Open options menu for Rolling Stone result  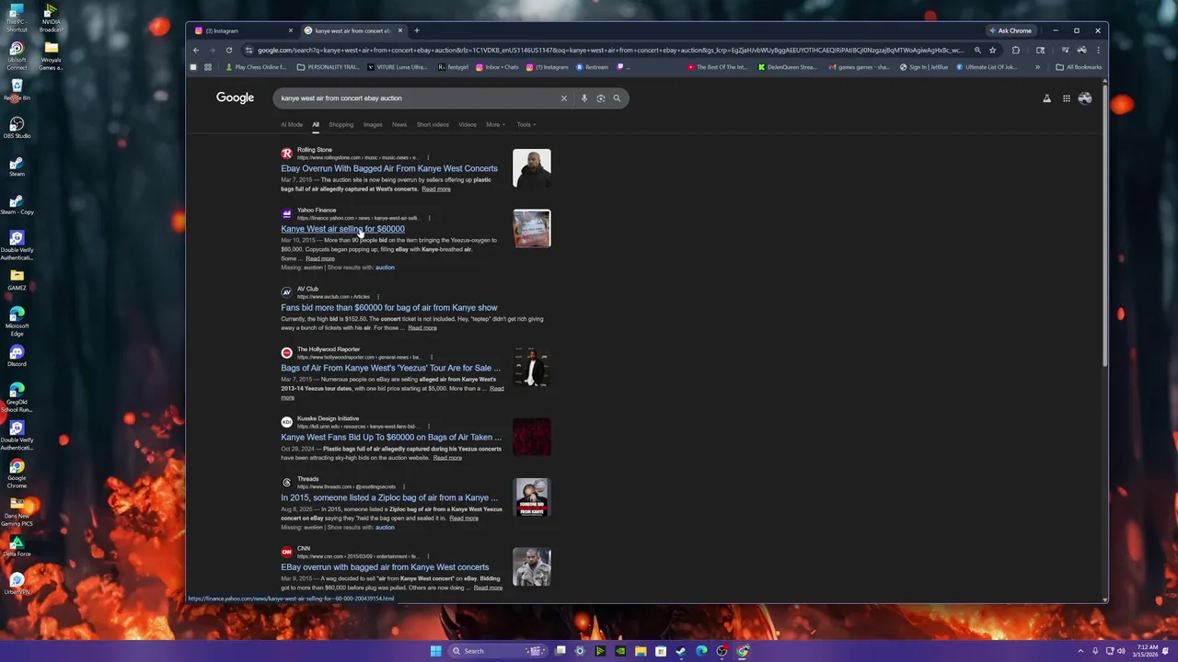(428, 157)
